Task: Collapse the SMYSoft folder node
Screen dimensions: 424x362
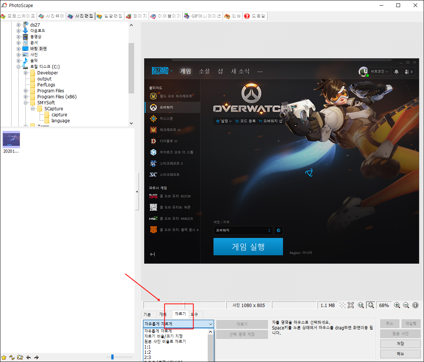Action: click(x=25, y=102)
